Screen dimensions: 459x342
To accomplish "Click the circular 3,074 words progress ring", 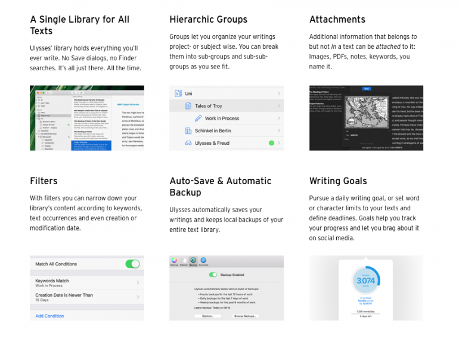I will tap(365, 281).
